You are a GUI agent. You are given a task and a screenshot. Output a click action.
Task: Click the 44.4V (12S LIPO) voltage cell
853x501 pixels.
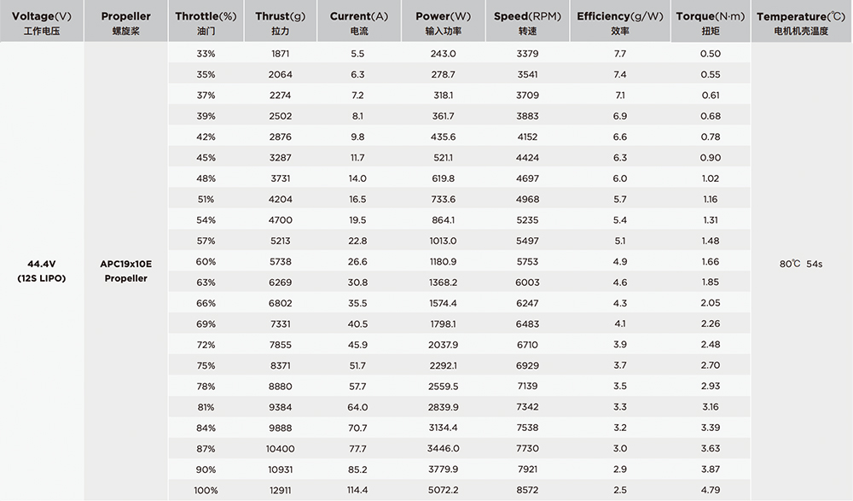tap(41, 271)
